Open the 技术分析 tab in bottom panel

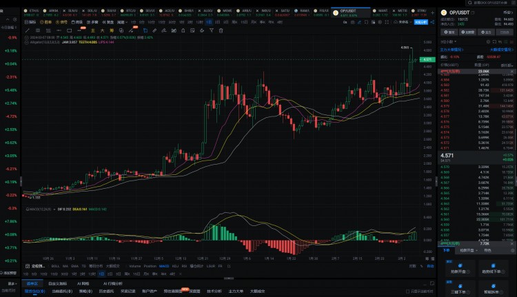click(x=214, y=291)
